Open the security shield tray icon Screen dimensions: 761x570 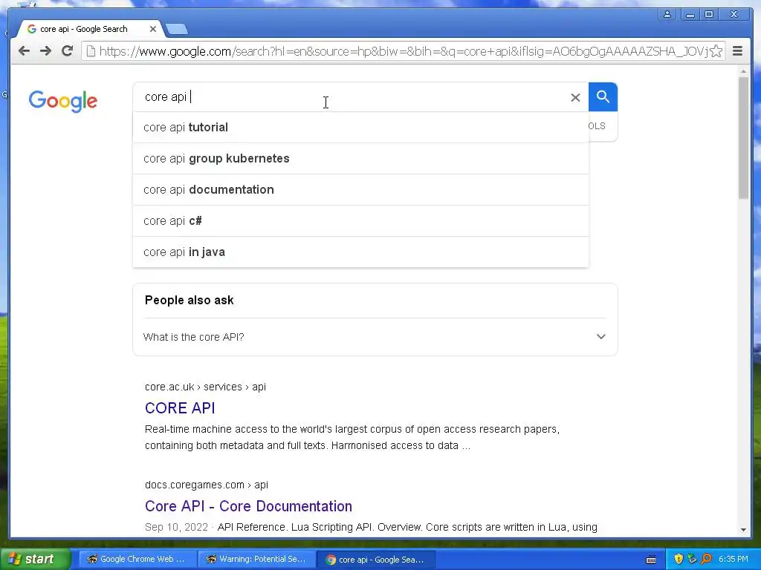tap(679, 560)
